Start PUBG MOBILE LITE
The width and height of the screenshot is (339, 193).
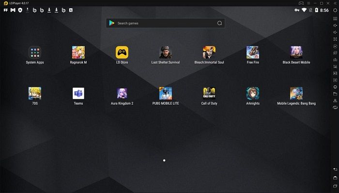[166, 93]
